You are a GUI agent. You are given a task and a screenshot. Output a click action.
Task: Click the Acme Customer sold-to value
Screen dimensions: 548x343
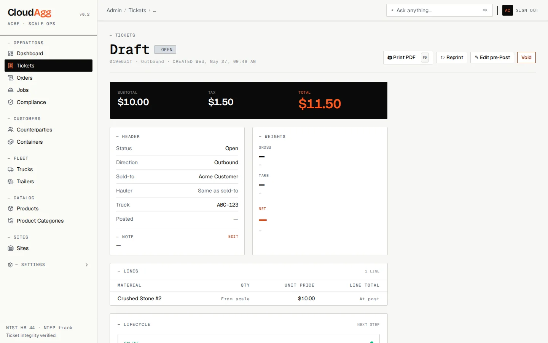(218, 176)
